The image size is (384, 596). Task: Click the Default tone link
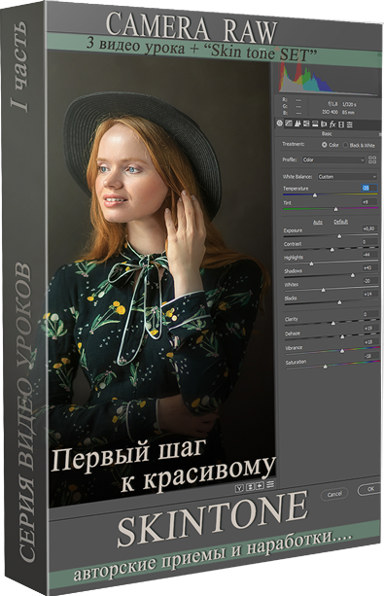pos(340,222)
